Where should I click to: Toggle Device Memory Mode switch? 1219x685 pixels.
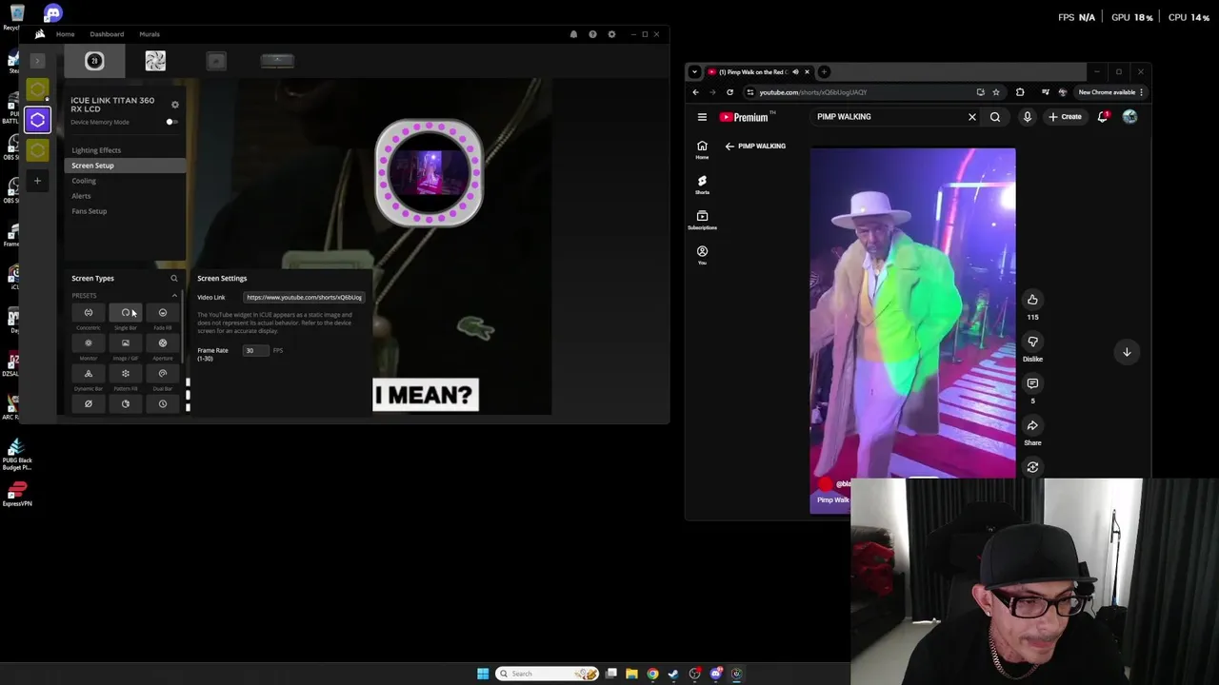tap(171, 122)
